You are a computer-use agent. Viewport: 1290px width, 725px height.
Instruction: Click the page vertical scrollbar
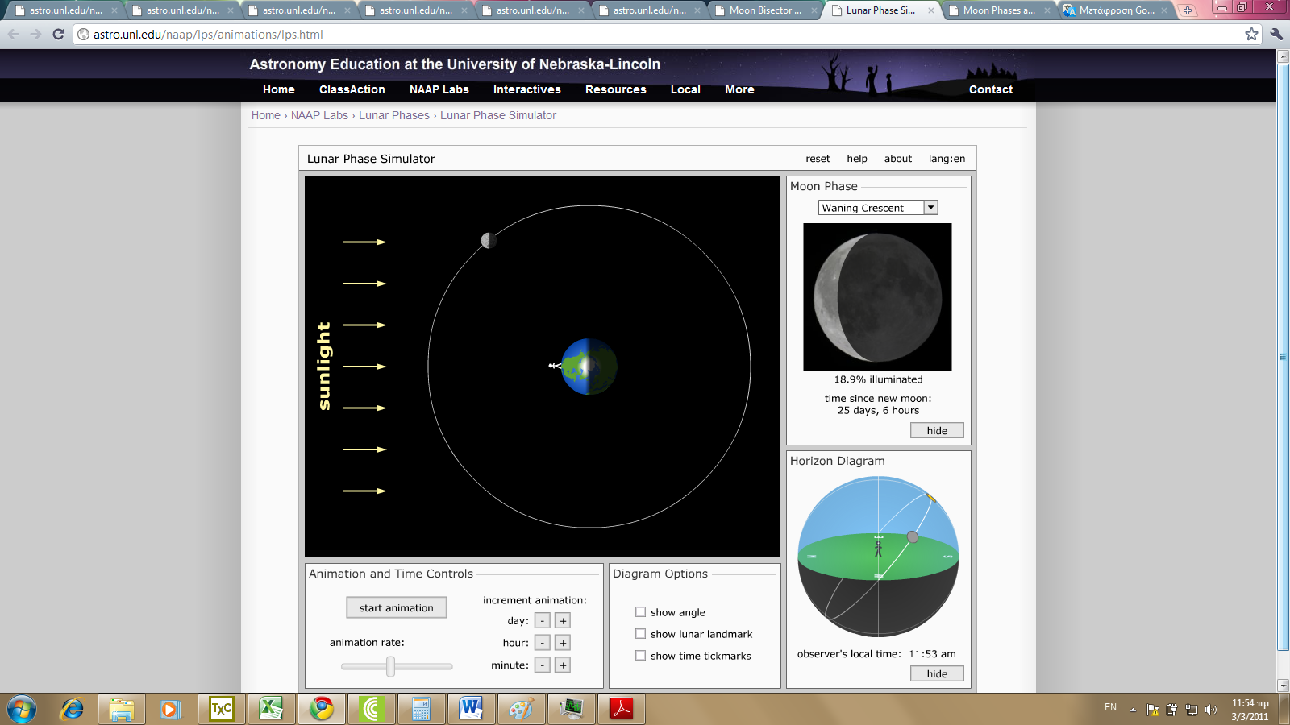pos(1283,357)
